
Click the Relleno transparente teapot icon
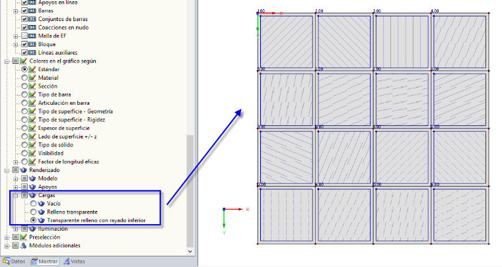pos(42,212)
